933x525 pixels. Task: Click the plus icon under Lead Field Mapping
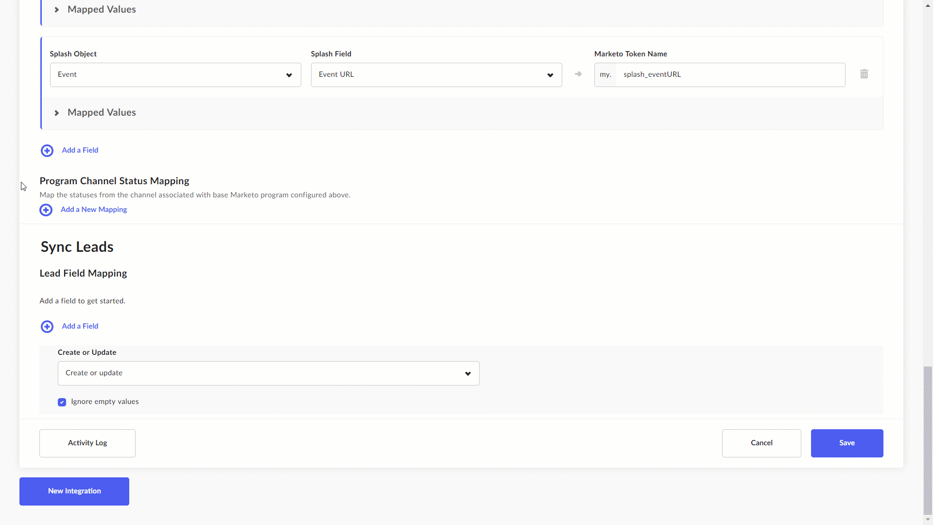(47, 327)
